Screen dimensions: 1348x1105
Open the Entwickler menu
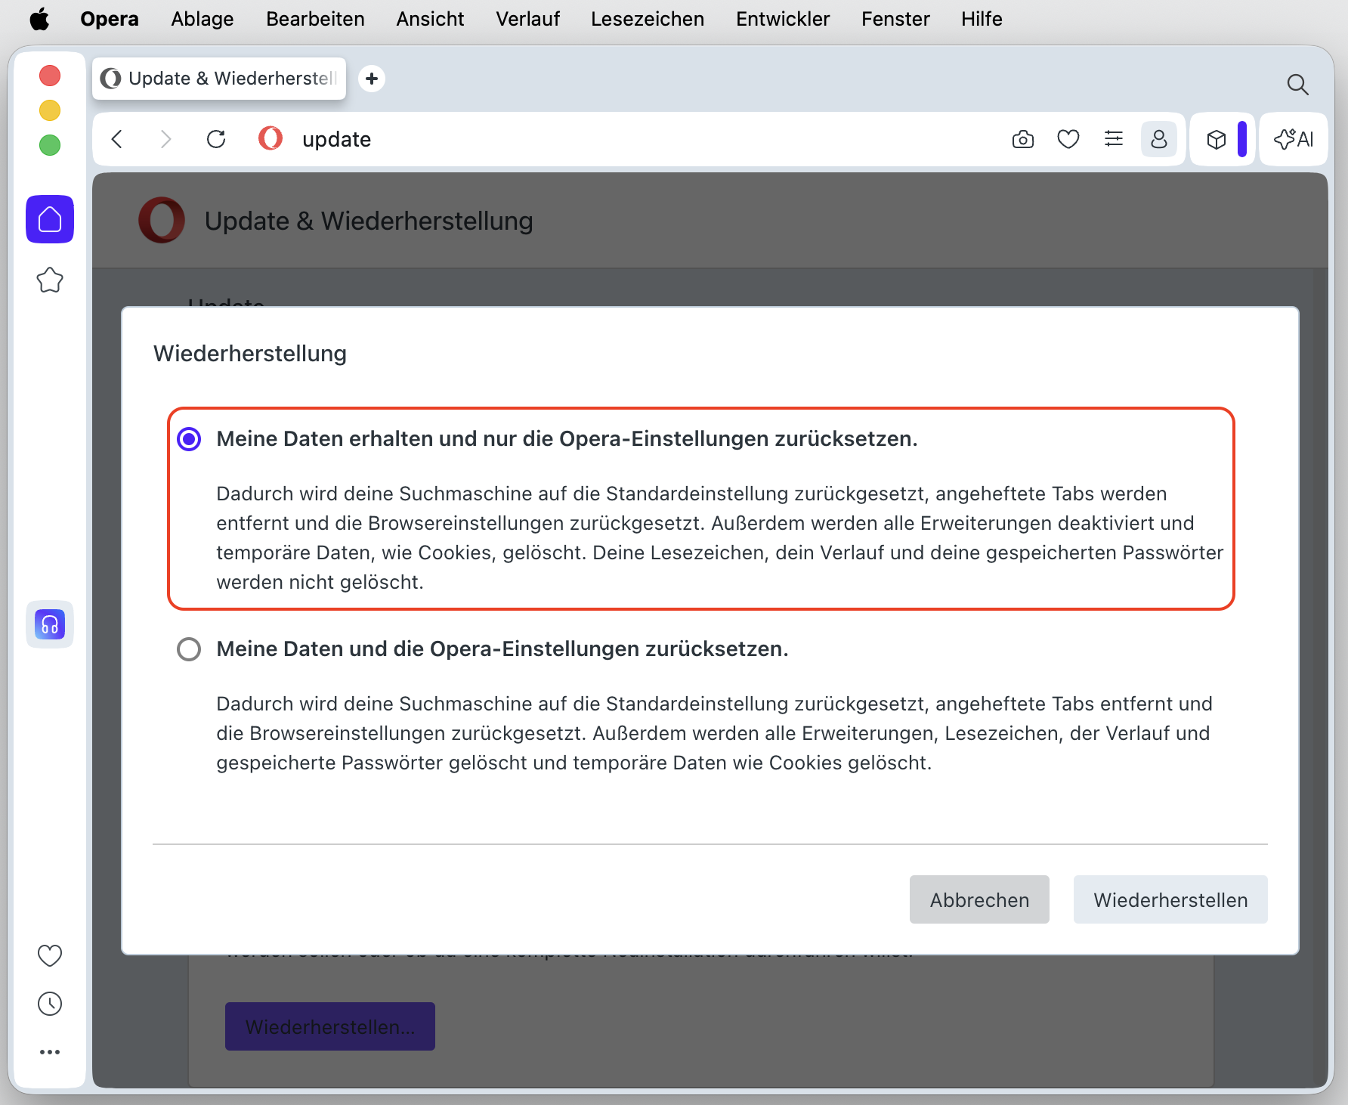pyautogui.click(x=783, y=19)
